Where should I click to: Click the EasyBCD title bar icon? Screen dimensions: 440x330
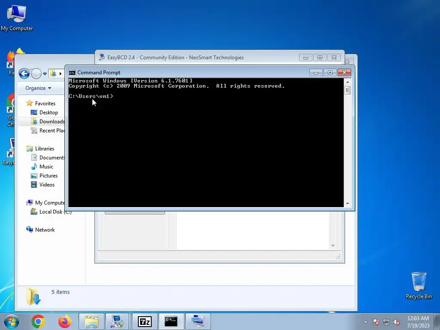coord(102,57)
